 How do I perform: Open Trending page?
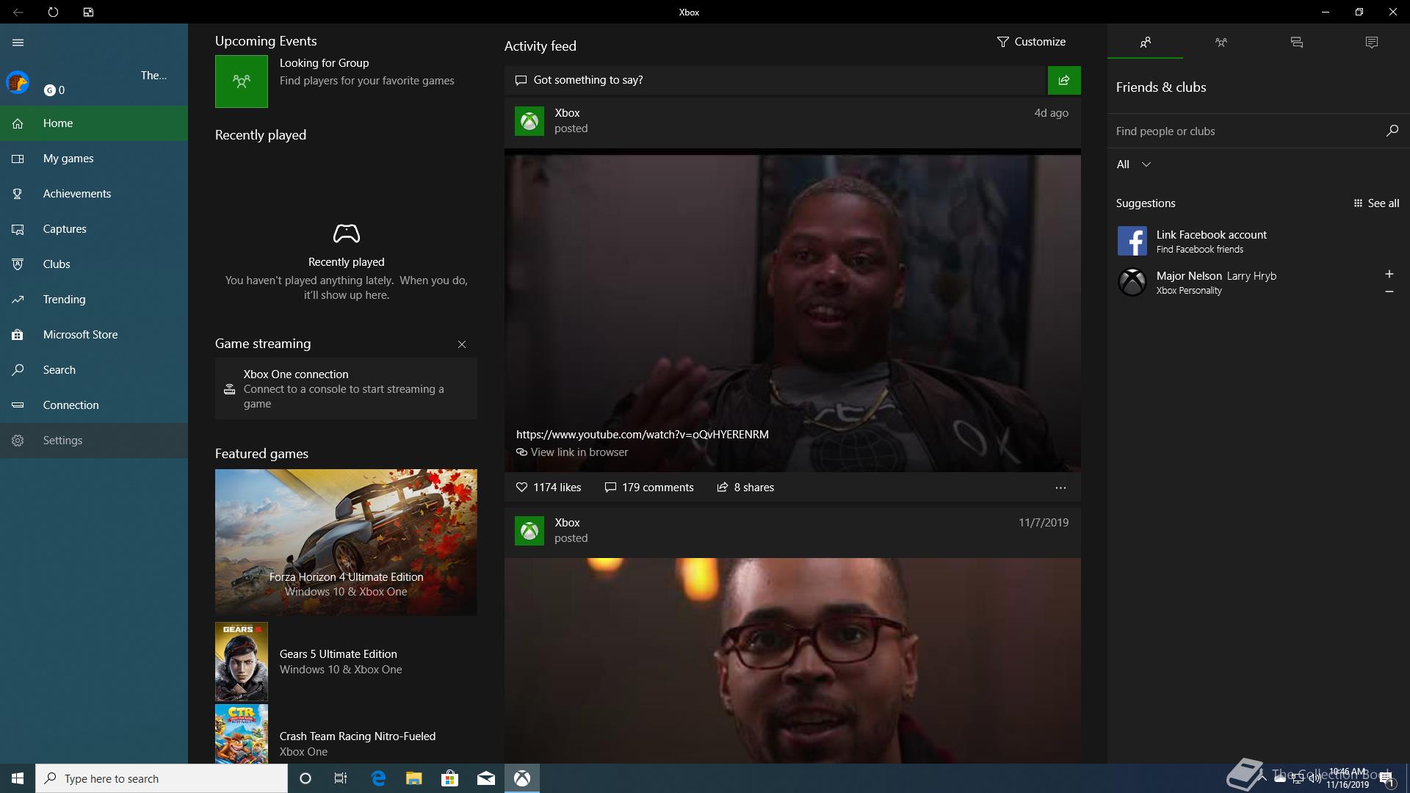tap(94, 300)
